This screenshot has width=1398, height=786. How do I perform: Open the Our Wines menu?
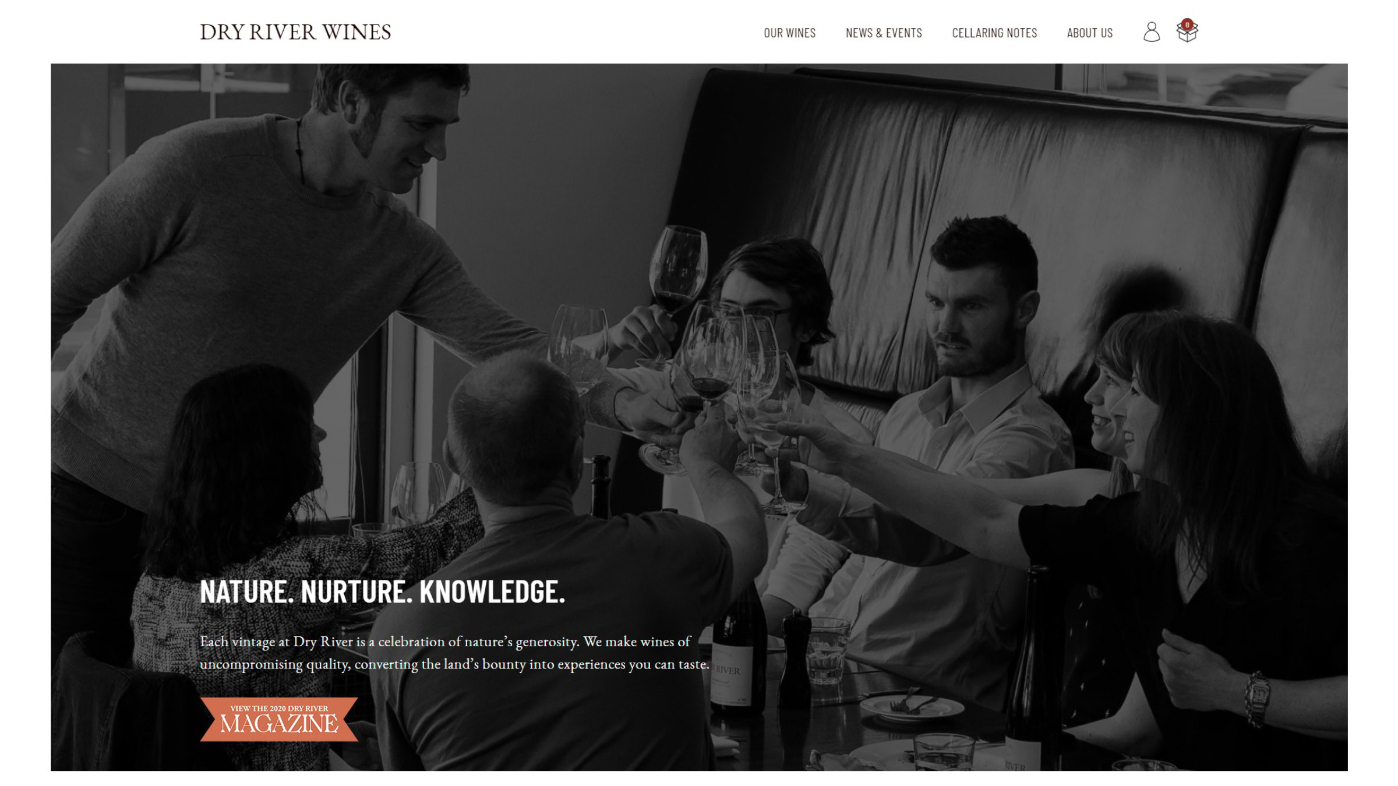click(789, 33)
